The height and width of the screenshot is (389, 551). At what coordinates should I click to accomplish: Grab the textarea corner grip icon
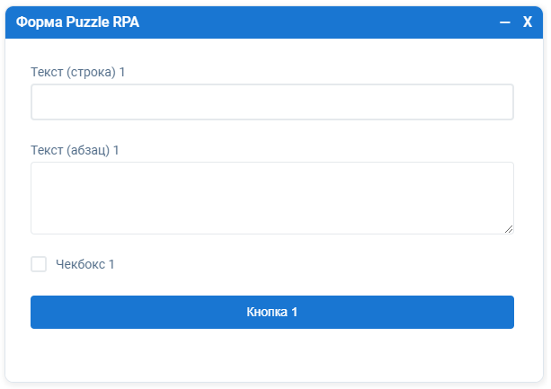click(x=509, y=229)
